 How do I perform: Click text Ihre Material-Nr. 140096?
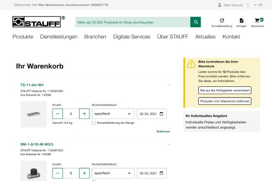[35, 95]
